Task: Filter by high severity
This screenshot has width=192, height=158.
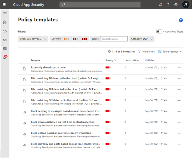Action: pyautogui.click(x=84, y=39)
